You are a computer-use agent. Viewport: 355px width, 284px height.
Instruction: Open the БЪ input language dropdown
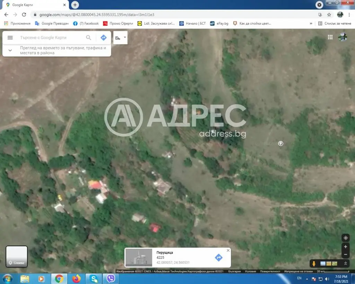[120, 37]
